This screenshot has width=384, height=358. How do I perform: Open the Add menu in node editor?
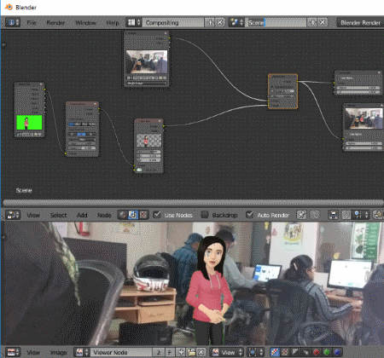82,215
